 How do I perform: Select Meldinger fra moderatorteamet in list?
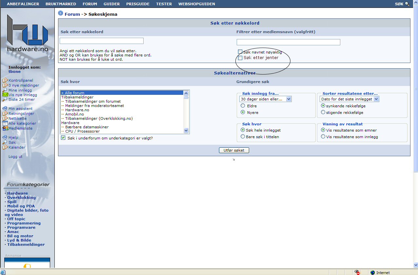(122, 106)
